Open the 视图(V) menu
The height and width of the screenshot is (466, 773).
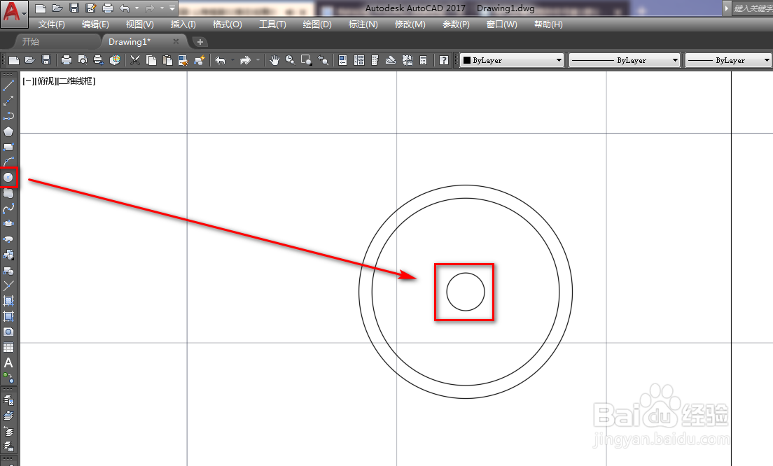click(x=139, y=24)
